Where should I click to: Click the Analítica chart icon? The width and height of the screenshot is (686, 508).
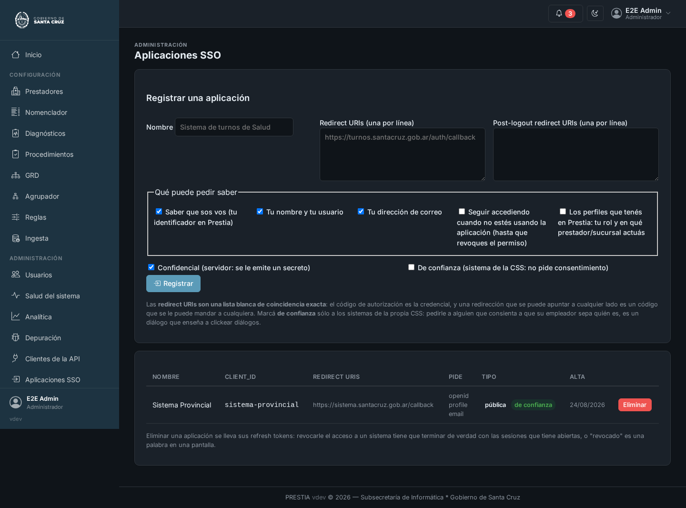tap(16, 316)
